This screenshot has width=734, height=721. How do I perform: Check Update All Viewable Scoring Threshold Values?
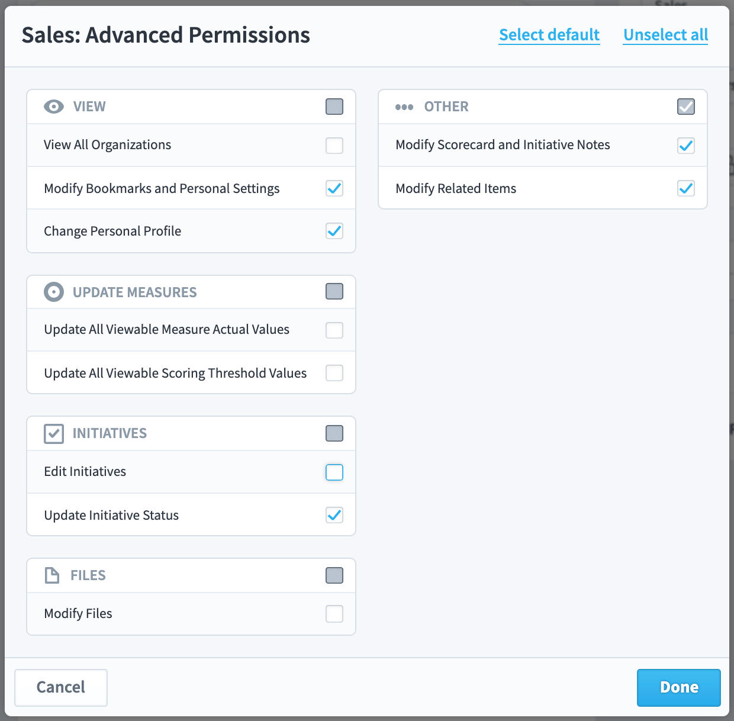click(x=334, y=373)
